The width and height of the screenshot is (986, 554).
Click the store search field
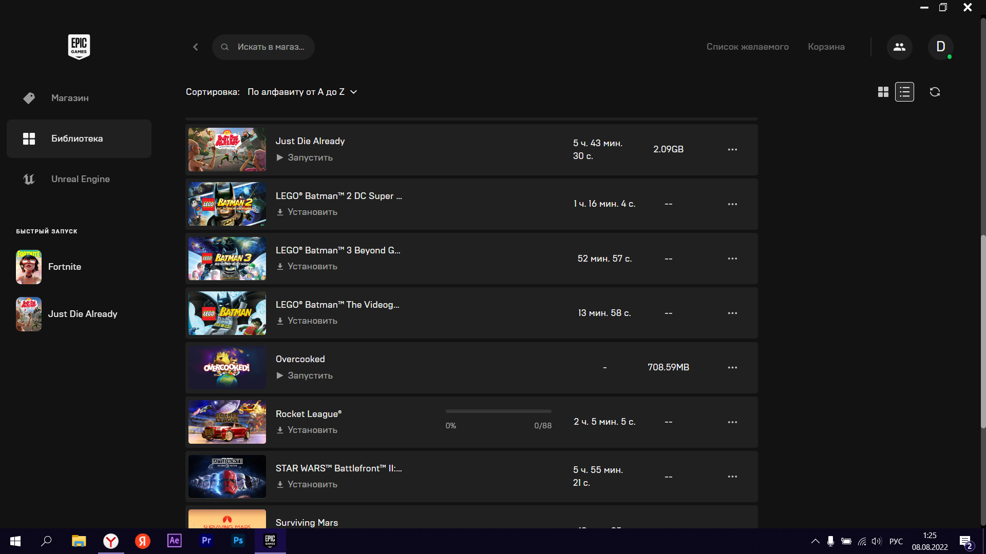point(263,47)
